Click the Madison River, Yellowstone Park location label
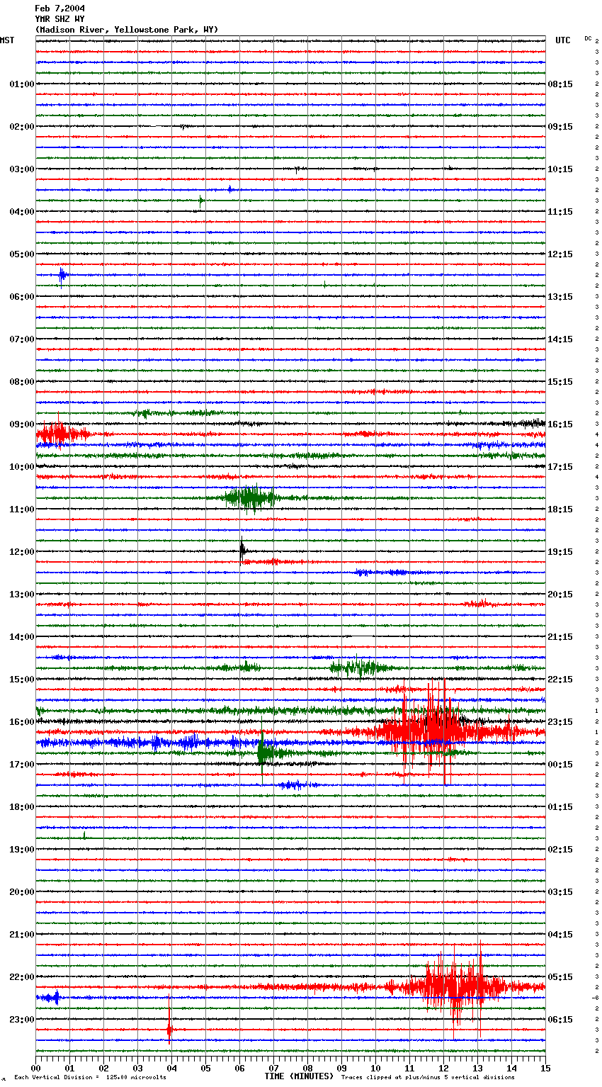This screenshot has height=1087, width=602. point(127,30)
